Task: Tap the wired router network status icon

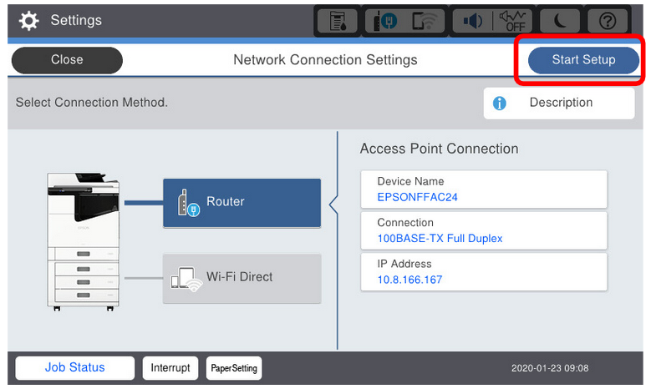Action: [x=384, y=21]
